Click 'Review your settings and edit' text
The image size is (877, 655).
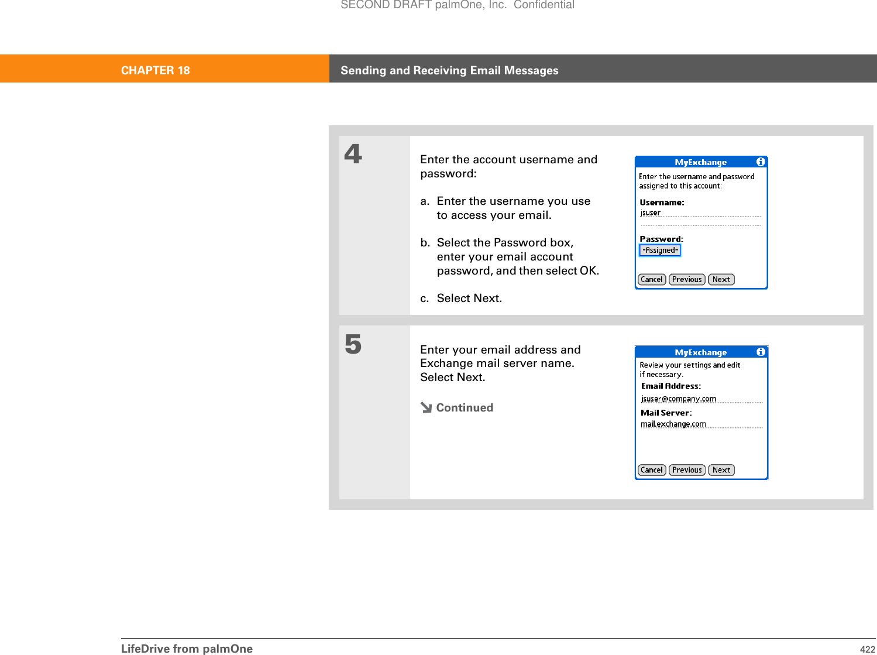[690, 365]
